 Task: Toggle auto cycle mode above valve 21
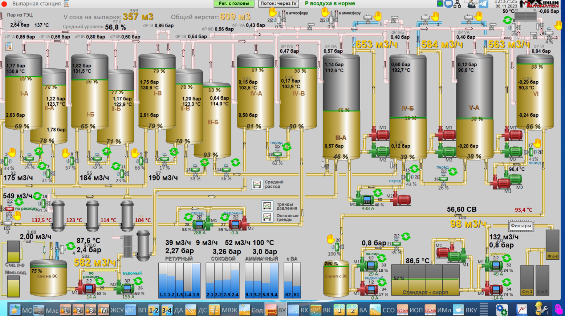pos(406,236)
